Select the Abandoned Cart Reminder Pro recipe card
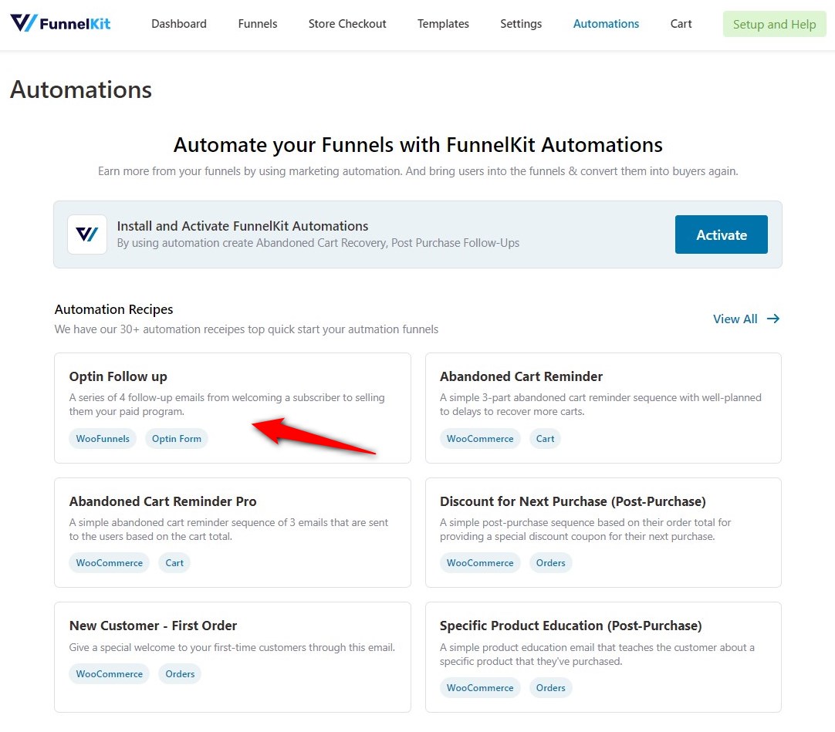This screenshot has width=835, height=732. pos(232,532)
